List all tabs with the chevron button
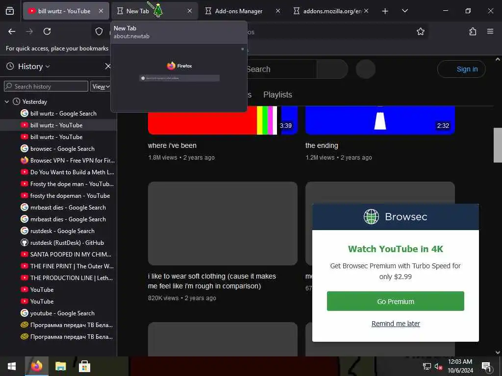The height and width of the screenshot is (376, 502). [x=404, y=11]
